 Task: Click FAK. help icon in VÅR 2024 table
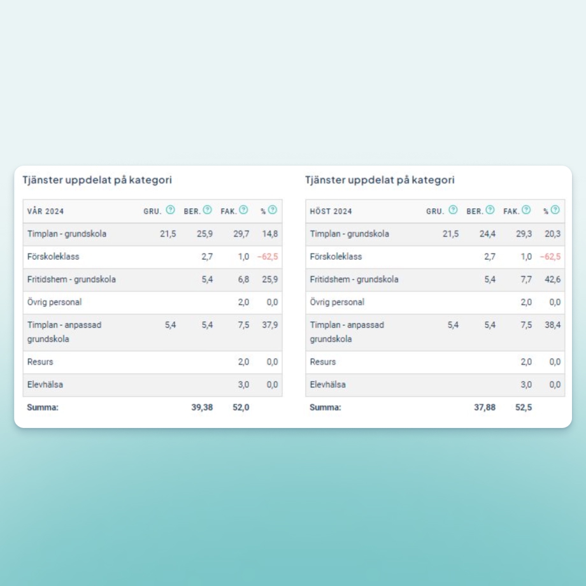tap(244, 210)
